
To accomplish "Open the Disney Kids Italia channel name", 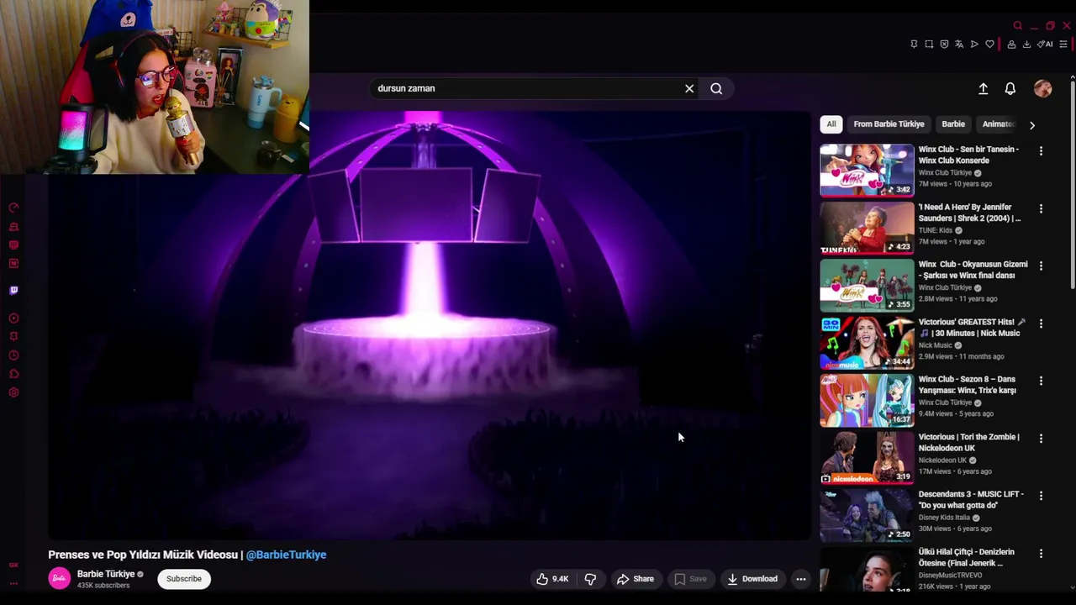I will tap(944, 518).
